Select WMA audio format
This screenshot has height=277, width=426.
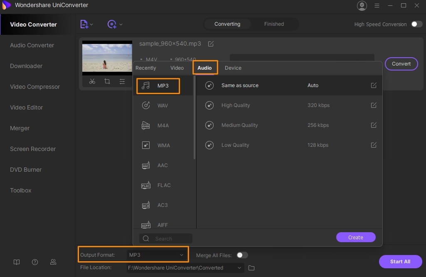tap(163, 145)
